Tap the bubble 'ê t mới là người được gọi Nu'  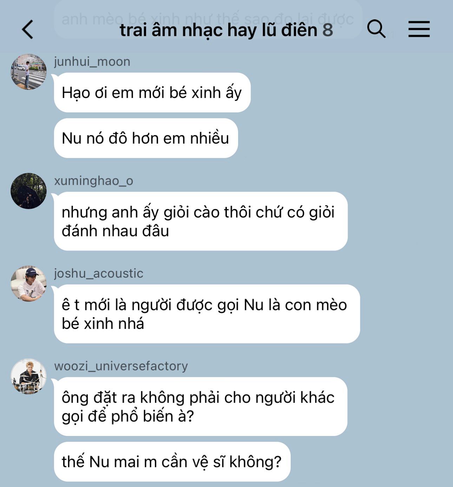207,314
